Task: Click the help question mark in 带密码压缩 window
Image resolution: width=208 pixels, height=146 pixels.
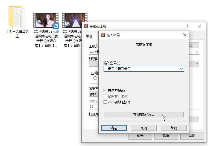Action: click(187, 26)
